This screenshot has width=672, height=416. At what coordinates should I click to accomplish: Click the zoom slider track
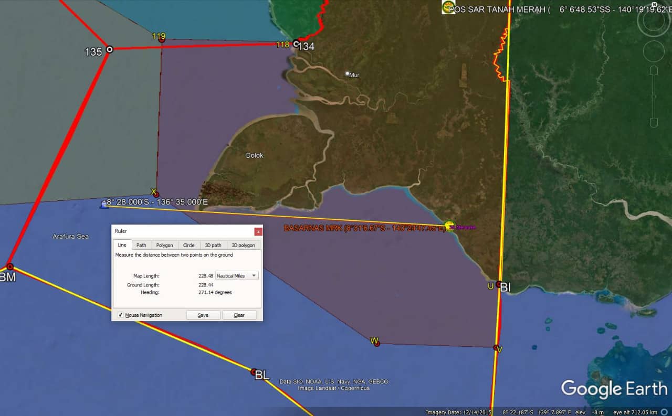pos(654,97)
